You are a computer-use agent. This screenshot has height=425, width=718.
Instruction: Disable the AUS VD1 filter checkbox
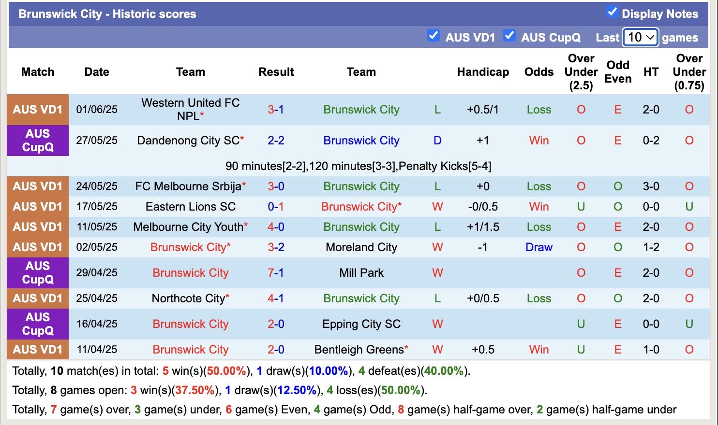click(x=434, y=35)
